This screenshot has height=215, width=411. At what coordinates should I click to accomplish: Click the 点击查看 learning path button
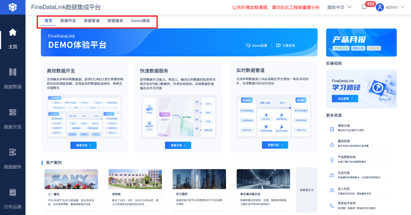click(345, 99)
